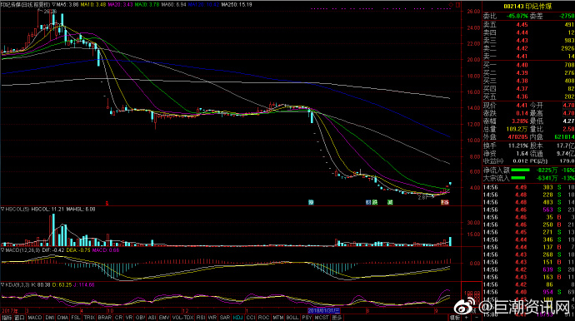Click the blue '财' event marker on chart
The height and width of the screenshot is (321, 575).
click(x=368, y=202)
